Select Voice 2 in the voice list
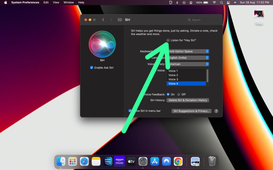Viewport: 273px width, 170px height. [x=186, y=75]
